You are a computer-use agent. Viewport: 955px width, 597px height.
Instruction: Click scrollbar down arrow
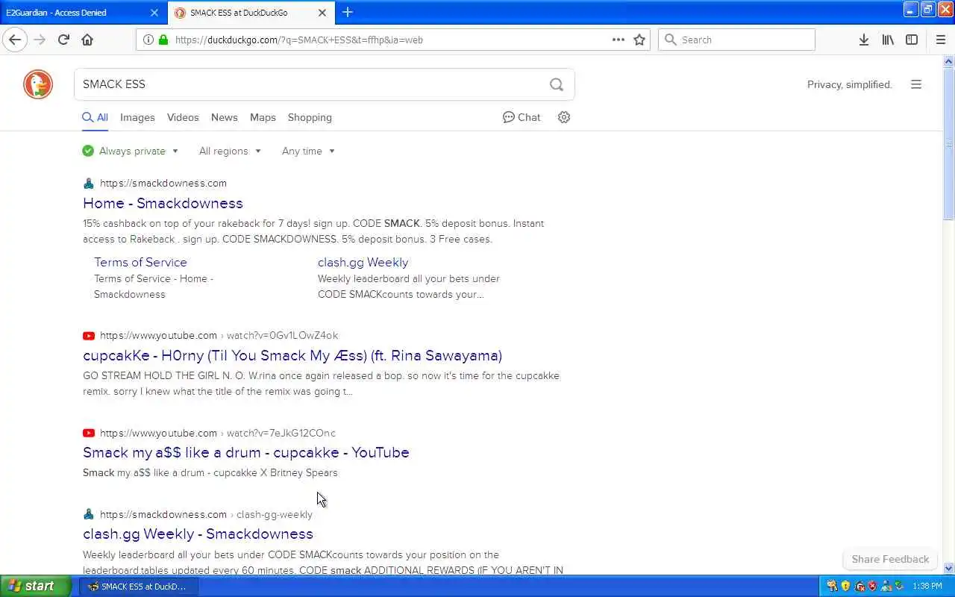(x=949, y=568)
